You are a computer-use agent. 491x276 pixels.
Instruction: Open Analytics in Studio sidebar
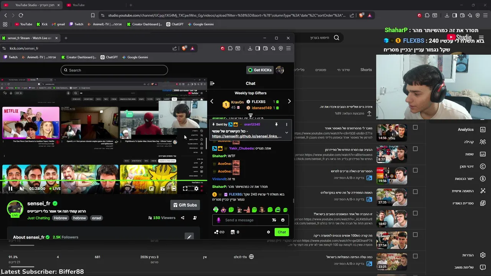click(471, 130)
